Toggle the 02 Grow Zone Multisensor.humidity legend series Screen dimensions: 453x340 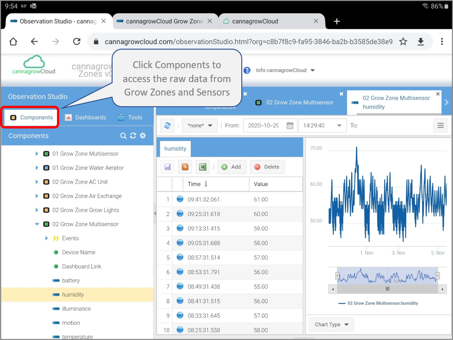click(378, 303)
